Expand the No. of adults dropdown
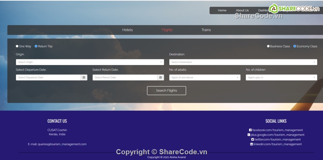Viewport: 323px width, 160px height. pos(205,78)
